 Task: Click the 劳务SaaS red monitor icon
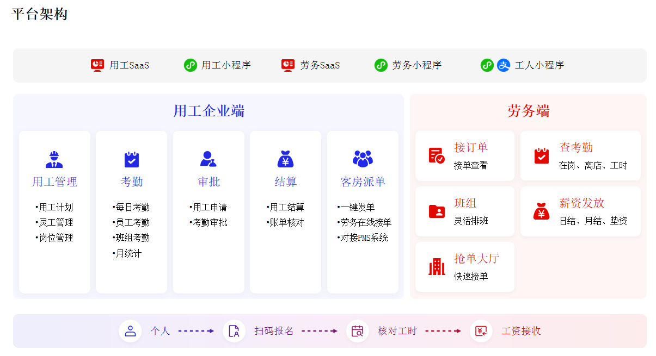288,65
